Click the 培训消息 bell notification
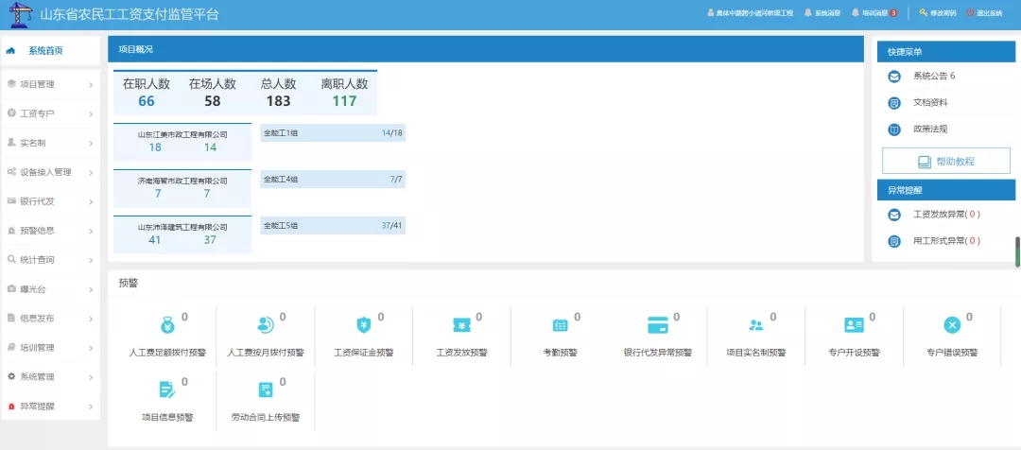The image size is (1021, 450). click(874, 13)
